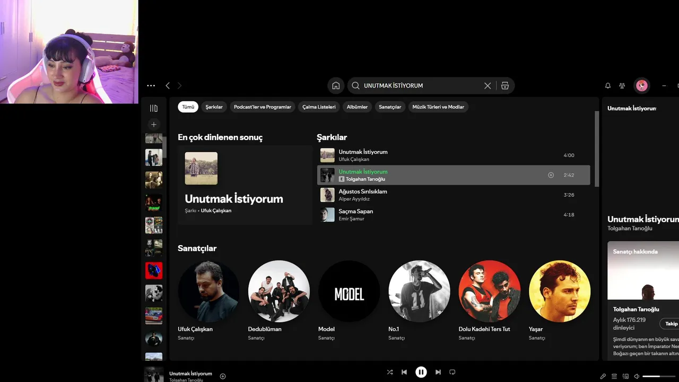Open the Yaşar artist card
Screen dimensions: 679x382
click(560, 300)
